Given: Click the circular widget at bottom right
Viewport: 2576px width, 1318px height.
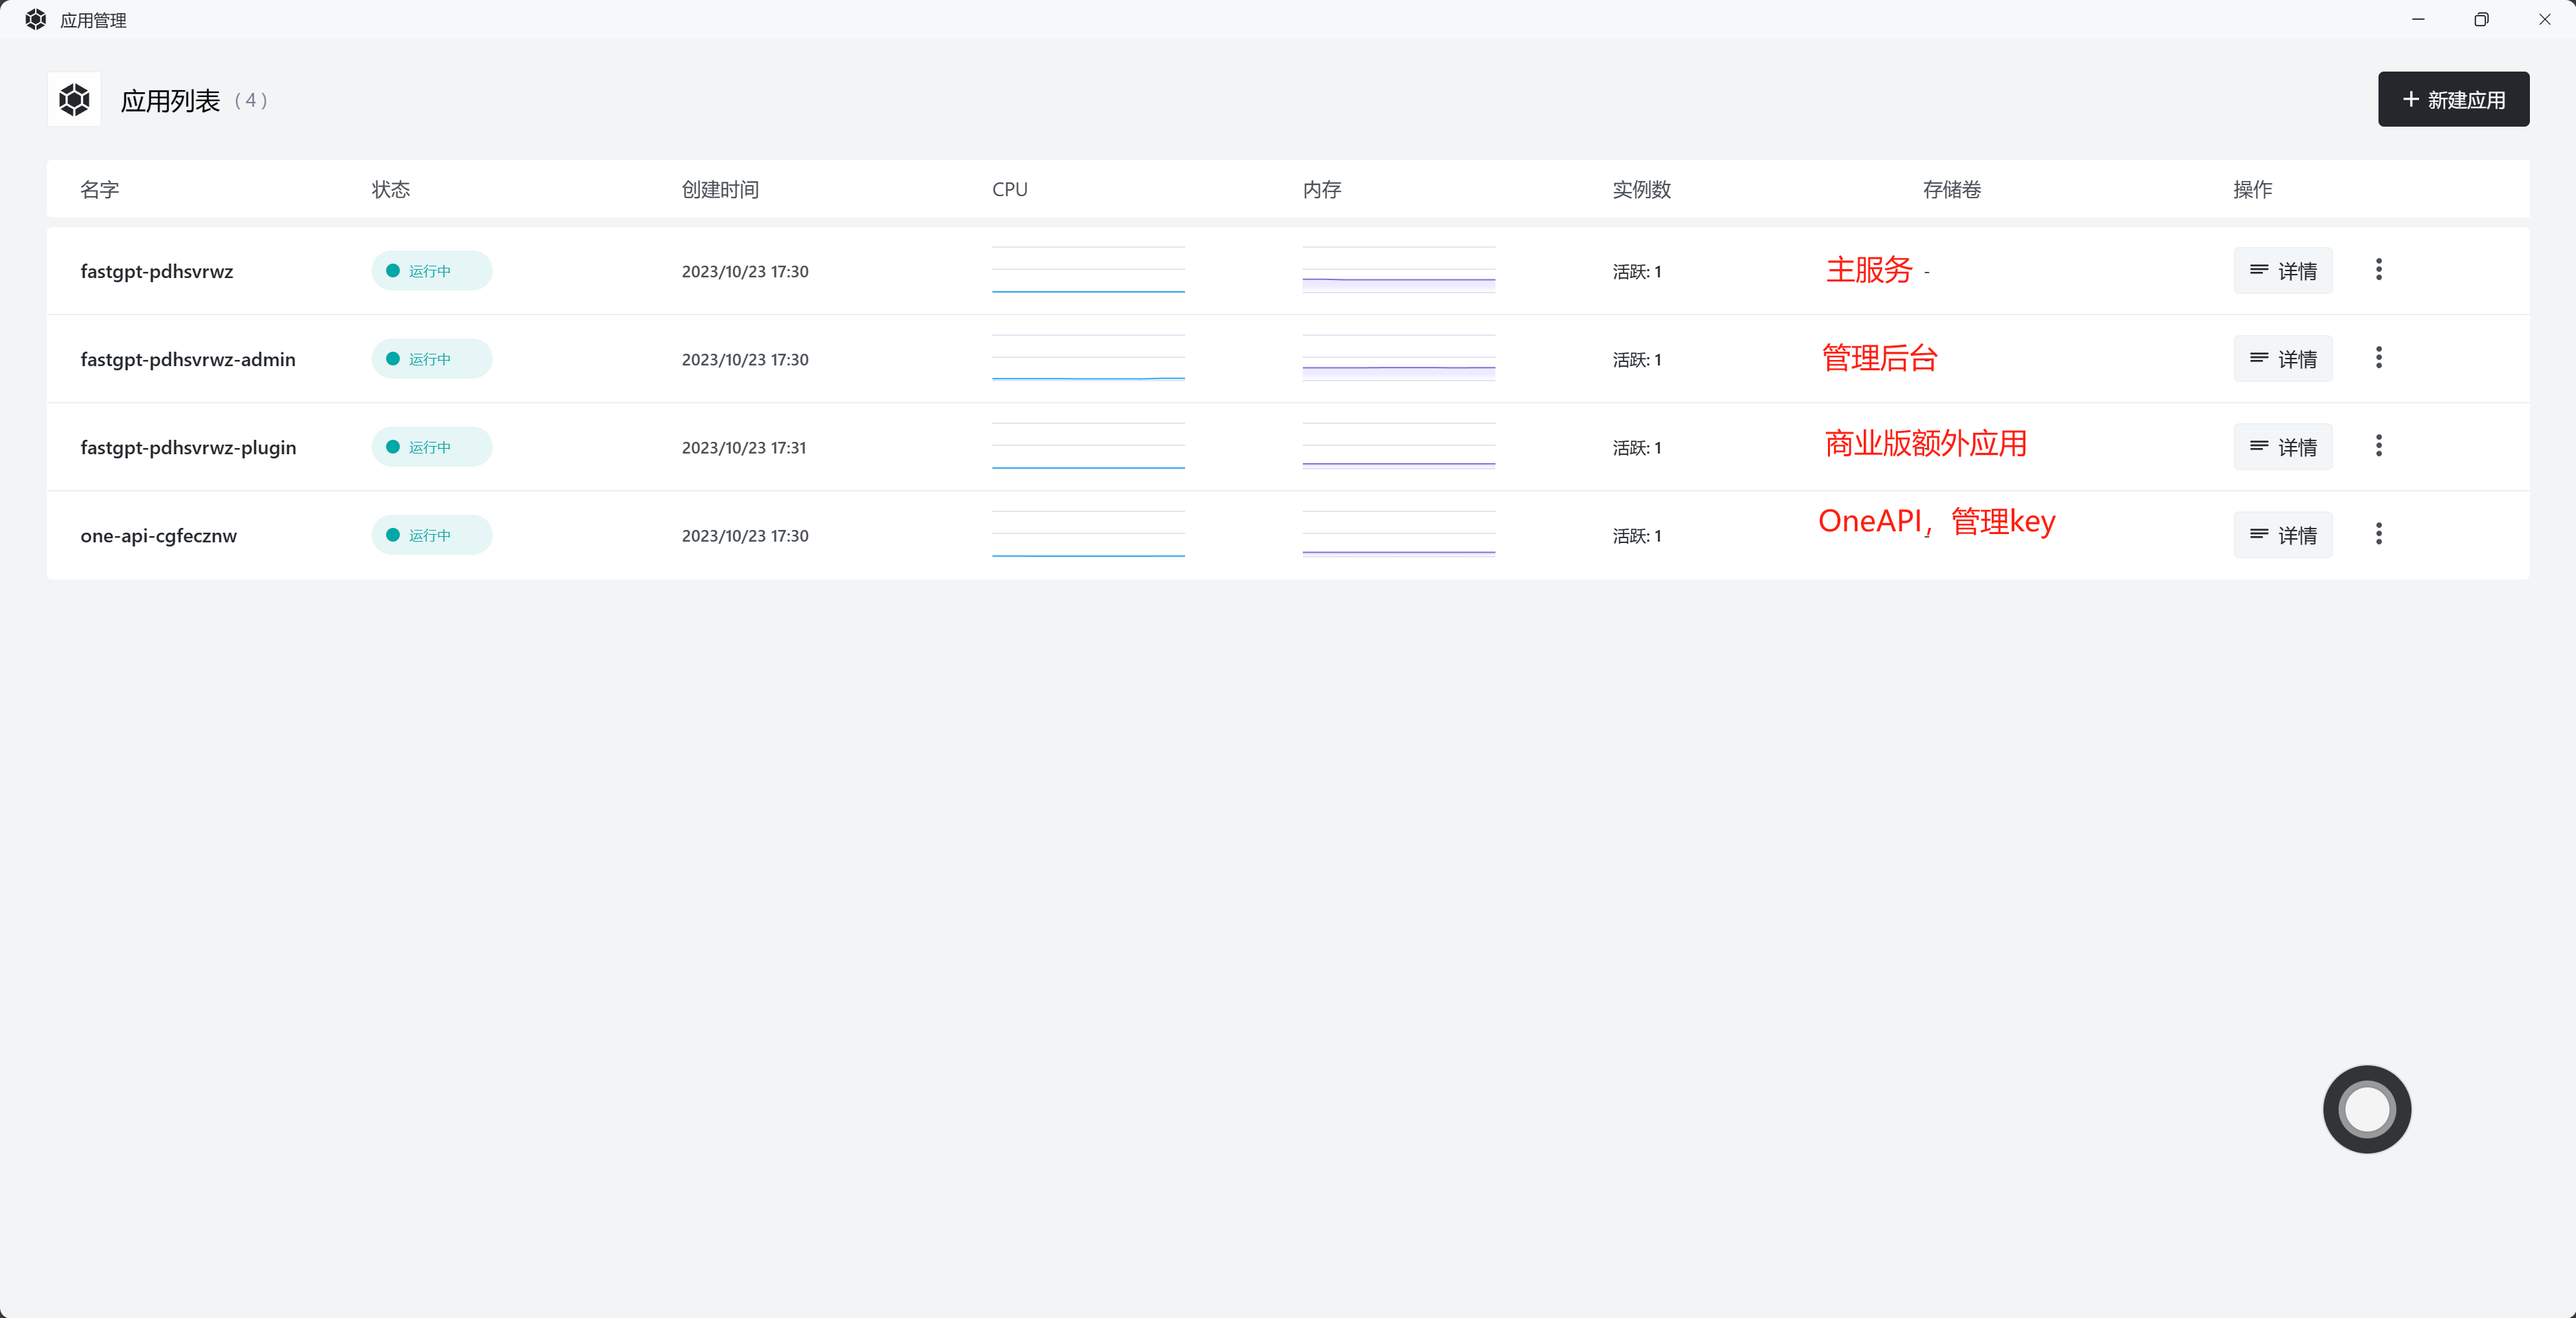Looking at the screenshot, I should [2366, 1109].
